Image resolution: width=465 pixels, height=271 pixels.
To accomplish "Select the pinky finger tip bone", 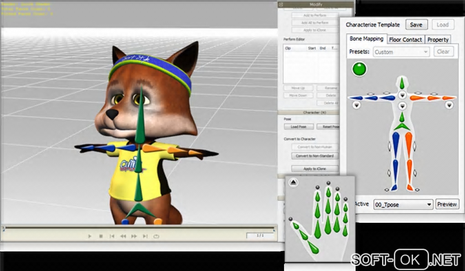I will (x=346, y=208).
